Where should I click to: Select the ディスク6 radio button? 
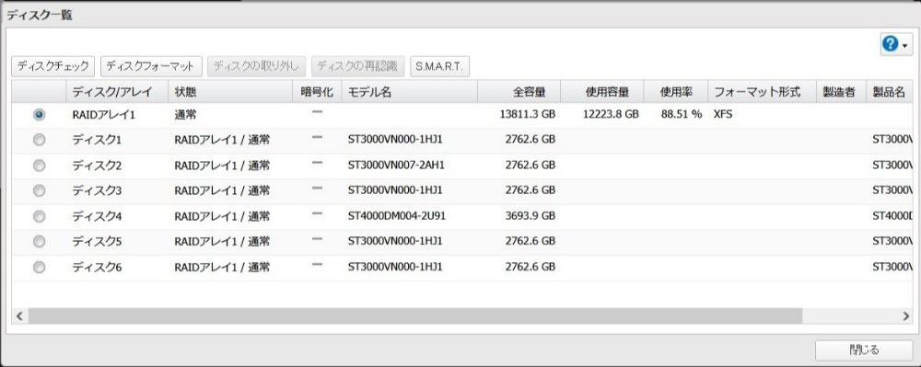pyautogui.click(x=39, y=268)
